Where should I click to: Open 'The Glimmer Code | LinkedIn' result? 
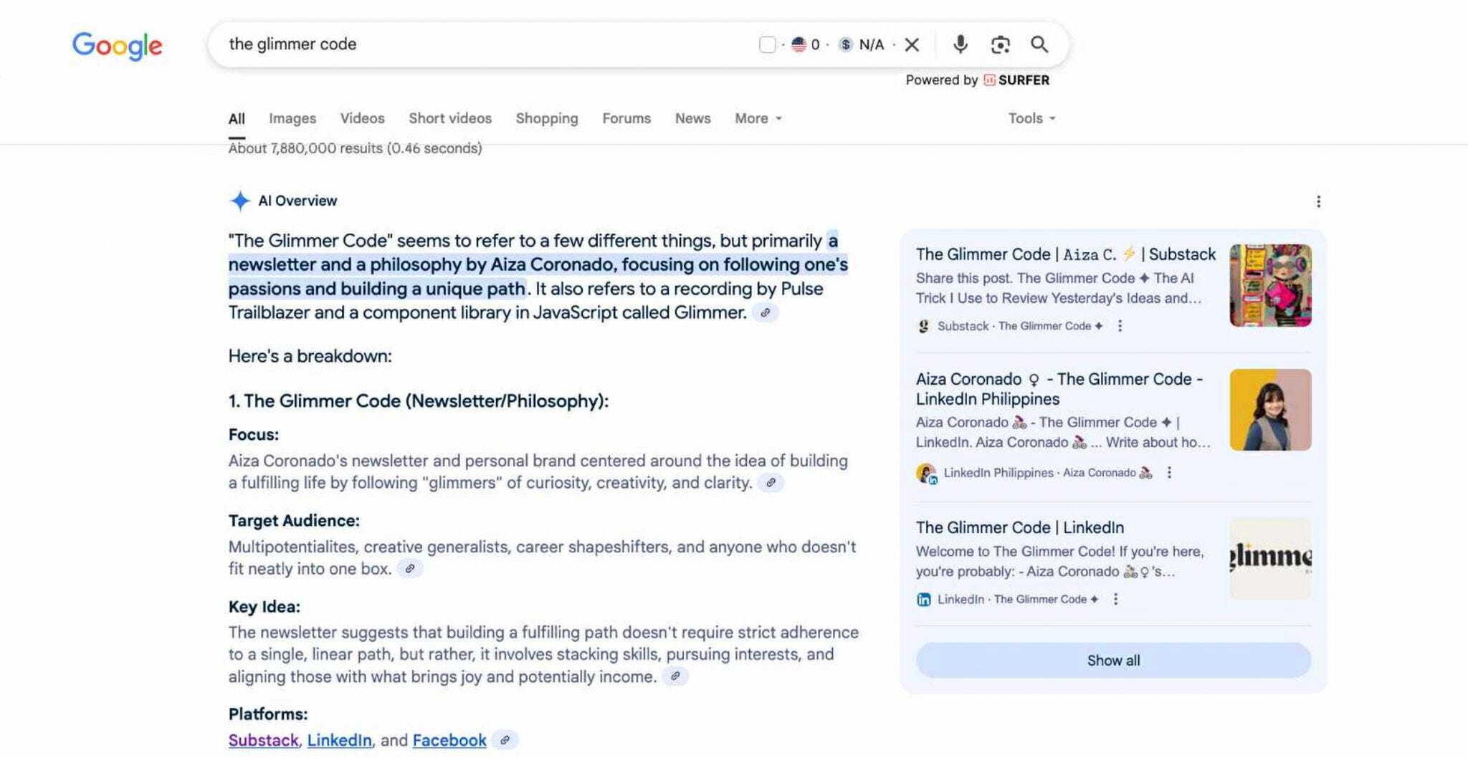pos(1020,528)
